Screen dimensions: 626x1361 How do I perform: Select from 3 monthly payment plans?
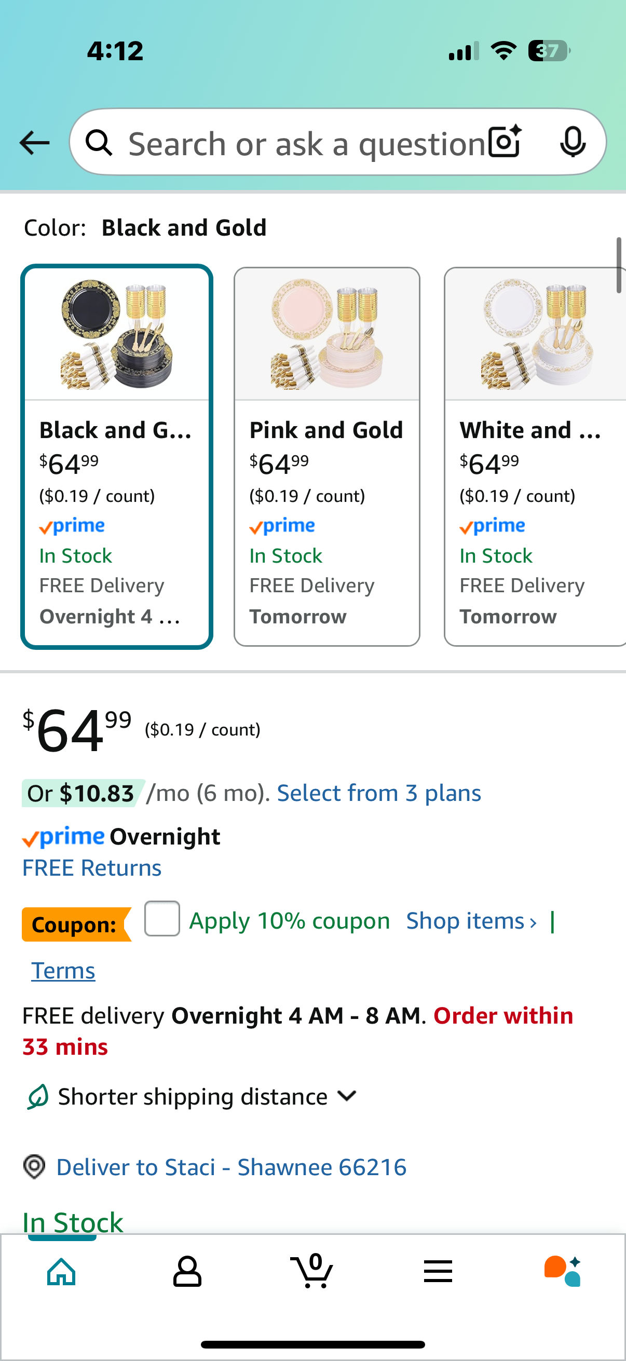(x=379, y=793)
